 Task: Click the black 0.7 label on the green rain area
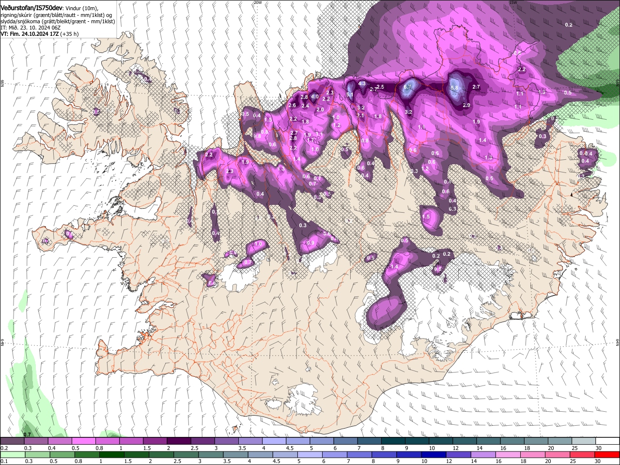coord(27,434)
